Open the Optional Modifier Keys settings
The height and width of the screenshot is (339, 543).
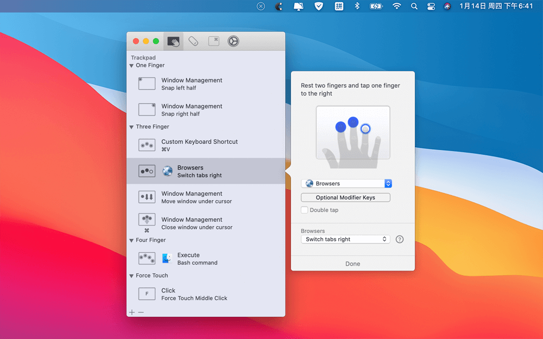pos(345,197)
